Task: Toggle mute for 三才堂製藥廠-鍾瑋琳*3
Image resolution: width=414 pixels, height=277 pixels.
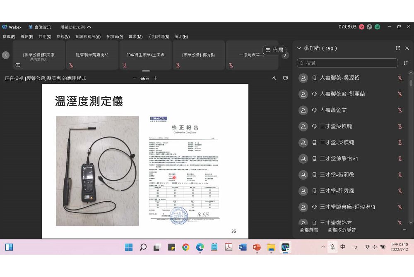Action: [400, 207]
